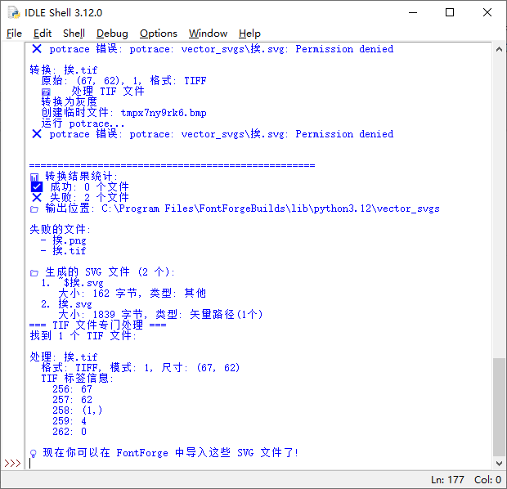Click the tag line '262: 0'

coord(70,432)
